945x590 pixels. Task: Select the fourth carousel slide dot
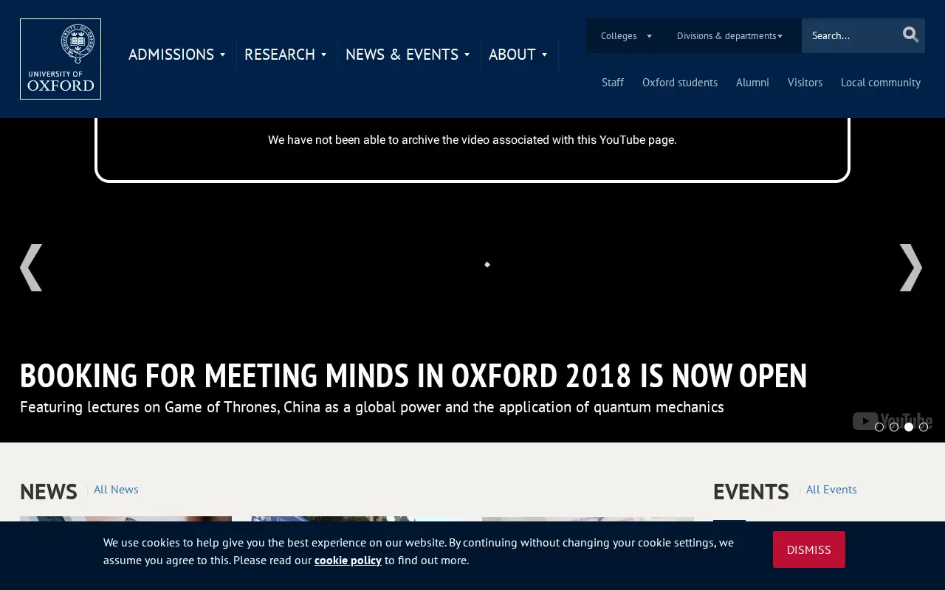pos(924,427)
